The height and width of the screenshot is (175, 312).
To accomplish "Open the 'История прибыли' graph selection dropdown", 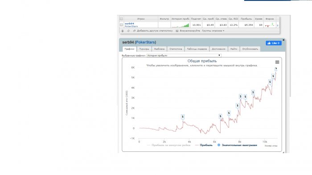I will pos(184,56).
